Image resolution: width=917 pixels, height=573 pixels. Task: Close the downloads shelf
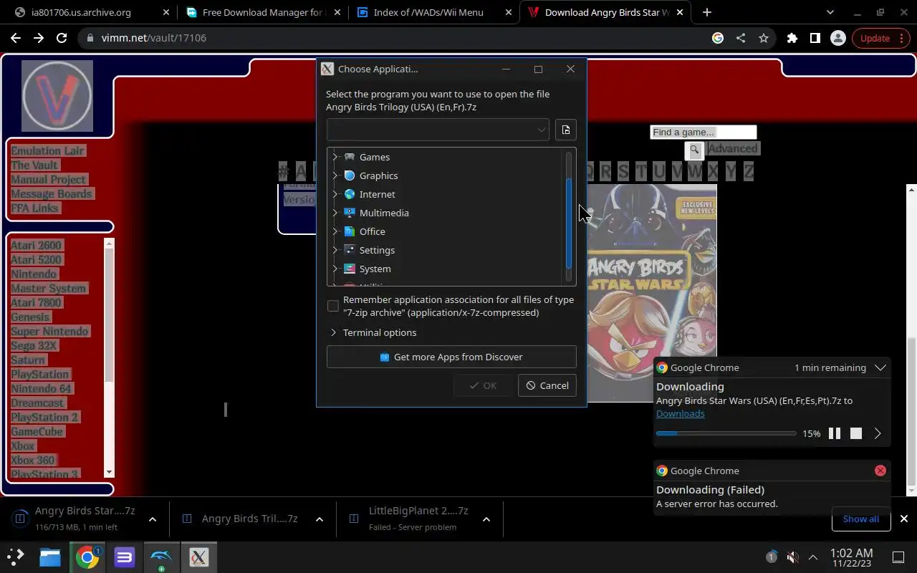coord(904,519)
